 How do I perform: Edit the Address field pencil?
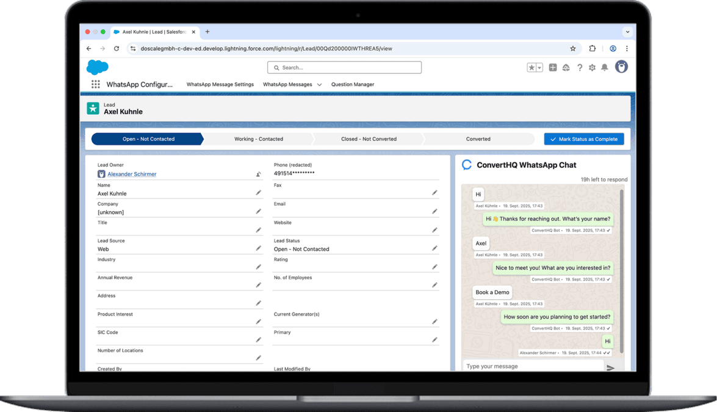[x=258, y=303]
